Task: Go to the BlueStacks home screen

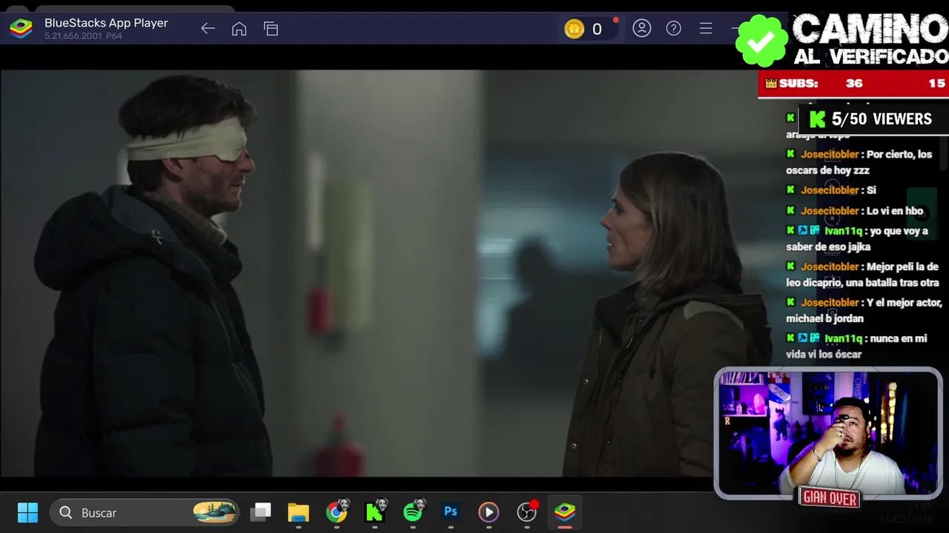Action: [239, 29]
